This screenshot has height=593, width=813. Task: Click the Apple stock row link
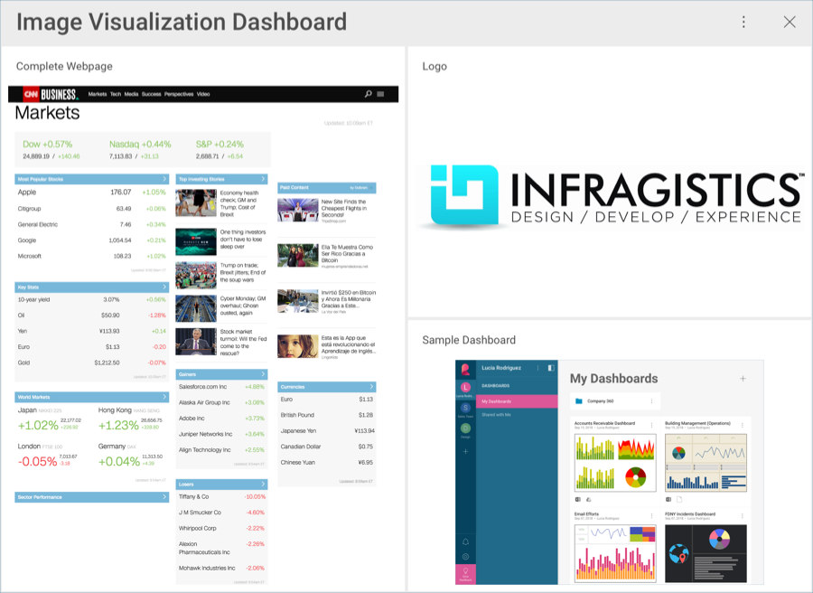(27, 193)
